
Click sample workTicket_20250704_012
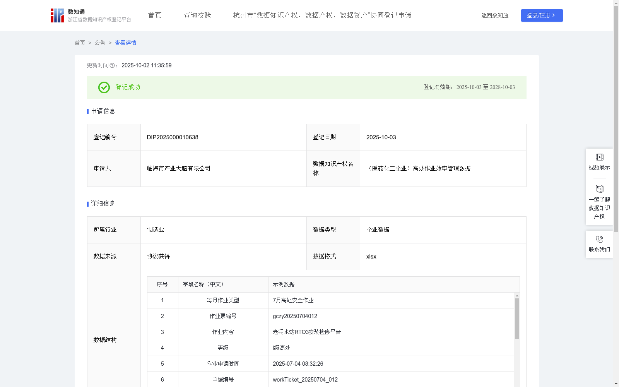pyautogui.click(x=305, y=380)
